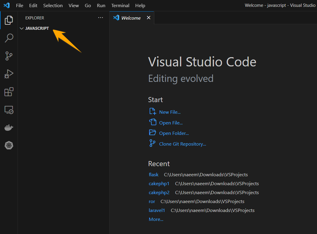
Task: Click the New File icon under Start
Action: click(x=153, y=111)
